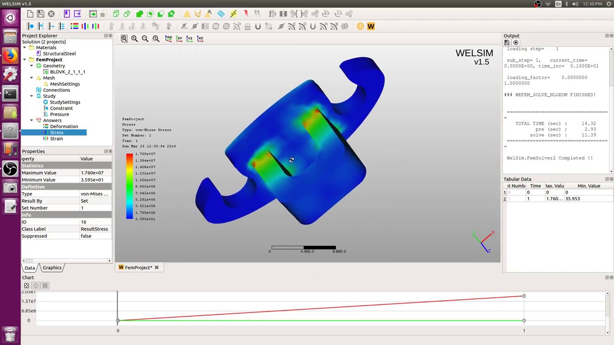
Task: Open Firefox from the Ubuntu dock
Action: (x=10, y=56)
